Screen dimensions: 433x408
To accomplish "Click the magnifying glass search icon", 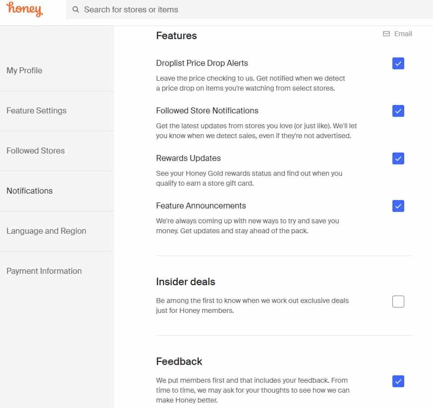I will tap(75, 9).
